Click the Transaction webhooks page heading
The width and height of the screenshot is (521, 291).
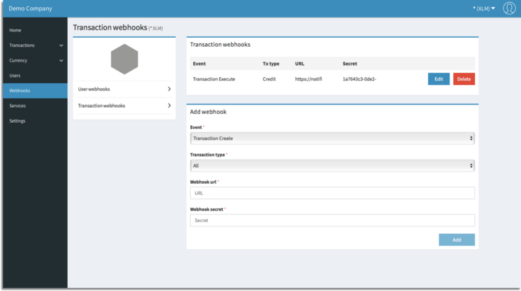(x=110, y=27)
